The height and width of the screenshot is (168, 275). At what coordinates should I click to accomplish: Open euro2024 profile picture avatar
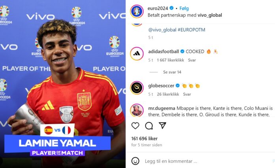(137, 11)
